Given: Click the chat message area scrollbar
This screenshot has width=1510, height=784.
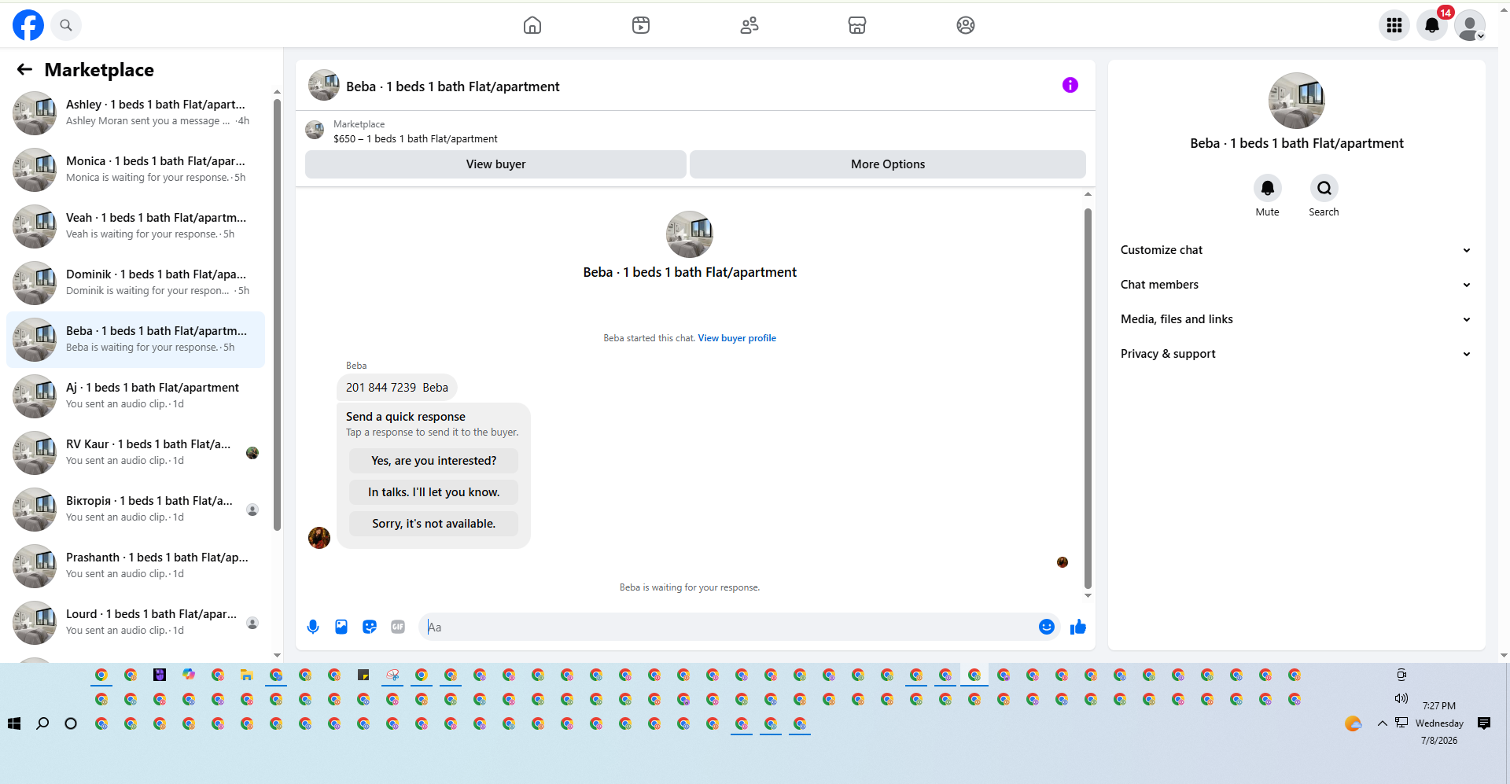Looking at the screenshot, I should pos(1088,397).
